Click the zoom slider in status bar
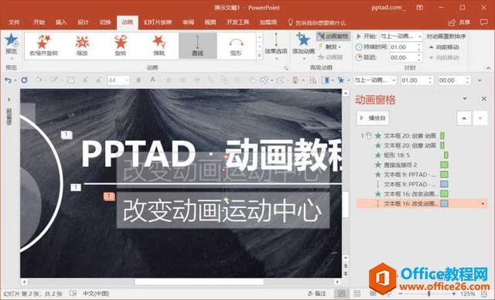The width and height of the screenshot is (495, 300). coord(428,294)
